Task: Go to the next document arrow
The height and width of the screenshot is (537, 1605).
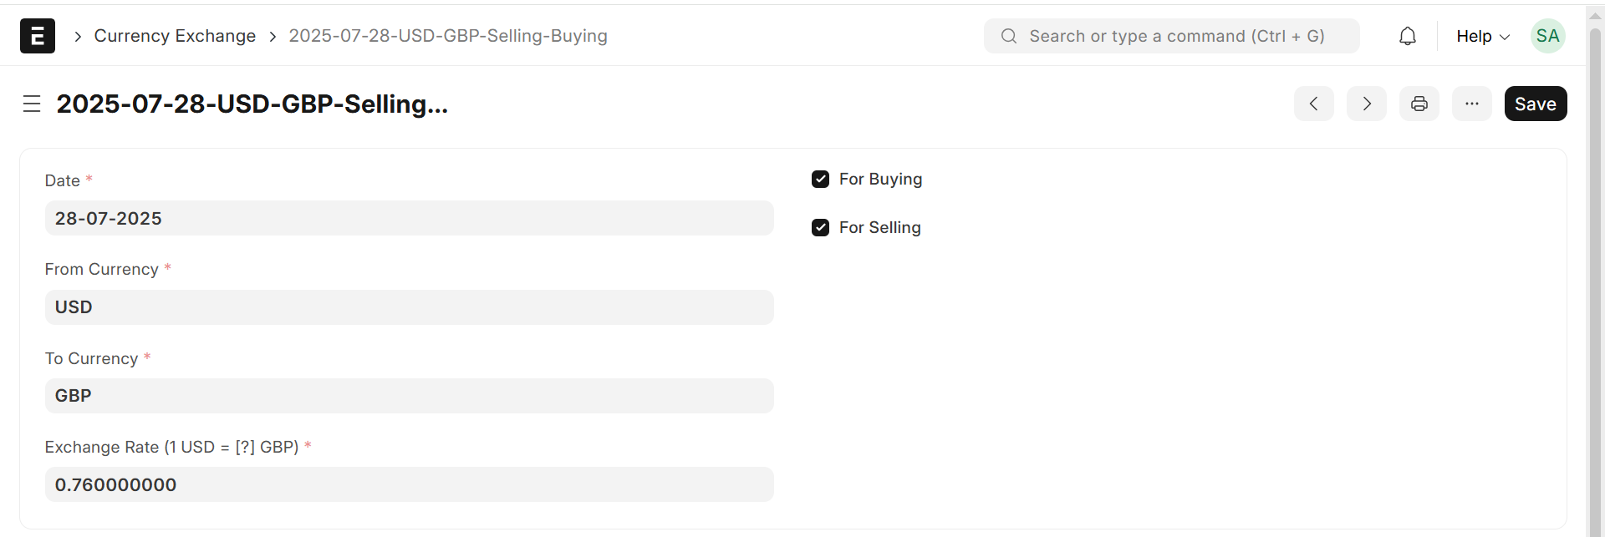Action: point(1366,104)
